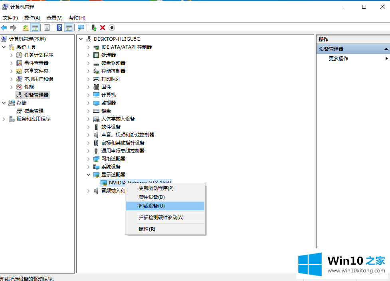Minimize the 计算机管理 window

[x=346, y=7]
